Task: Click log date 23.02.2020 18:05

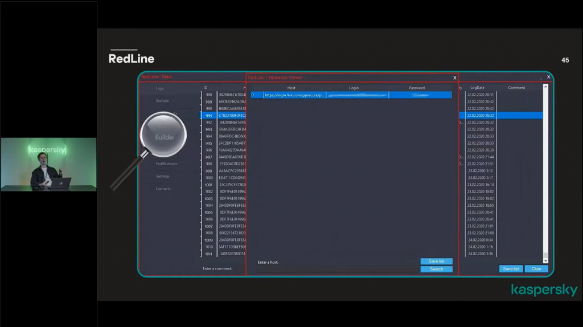Action: click(481, 205)
